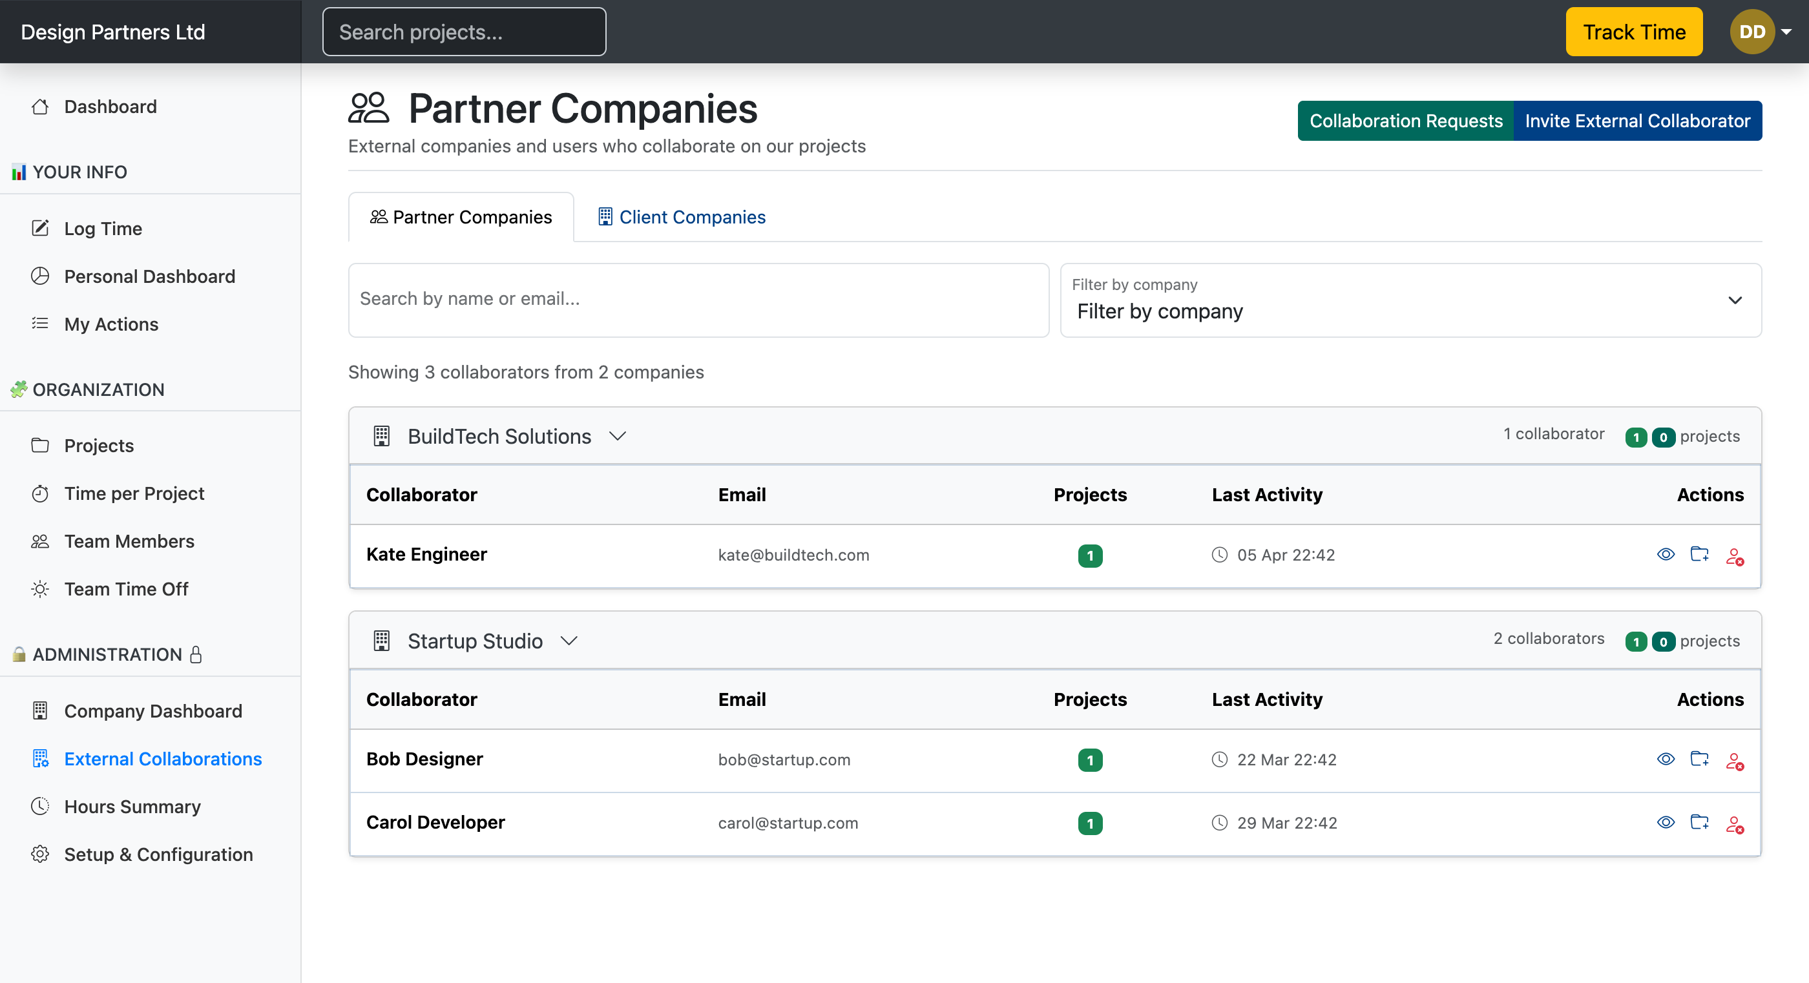Click the My Actions list icon

click(x=40, y=324)
